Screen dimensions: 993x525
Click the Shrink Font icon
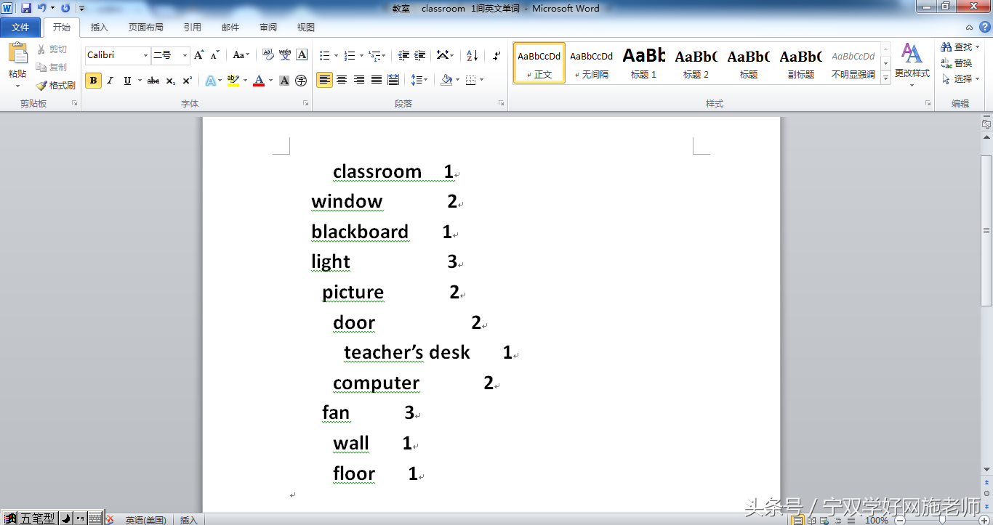pos(215,55)
